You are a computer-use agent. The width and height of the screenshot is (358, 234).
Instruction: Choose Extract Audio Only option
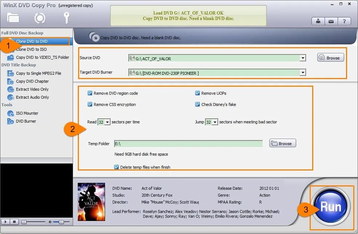click(x=32, y=97)
